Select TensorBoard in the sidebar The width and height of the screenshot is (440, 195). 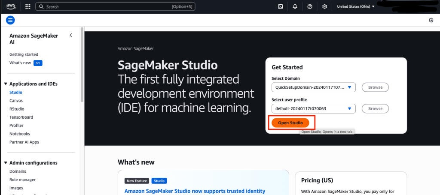click(21, 117)
